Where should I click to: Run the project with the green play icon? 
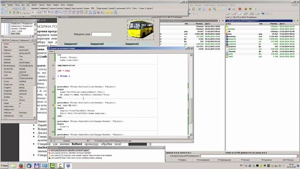pos(10,13)
